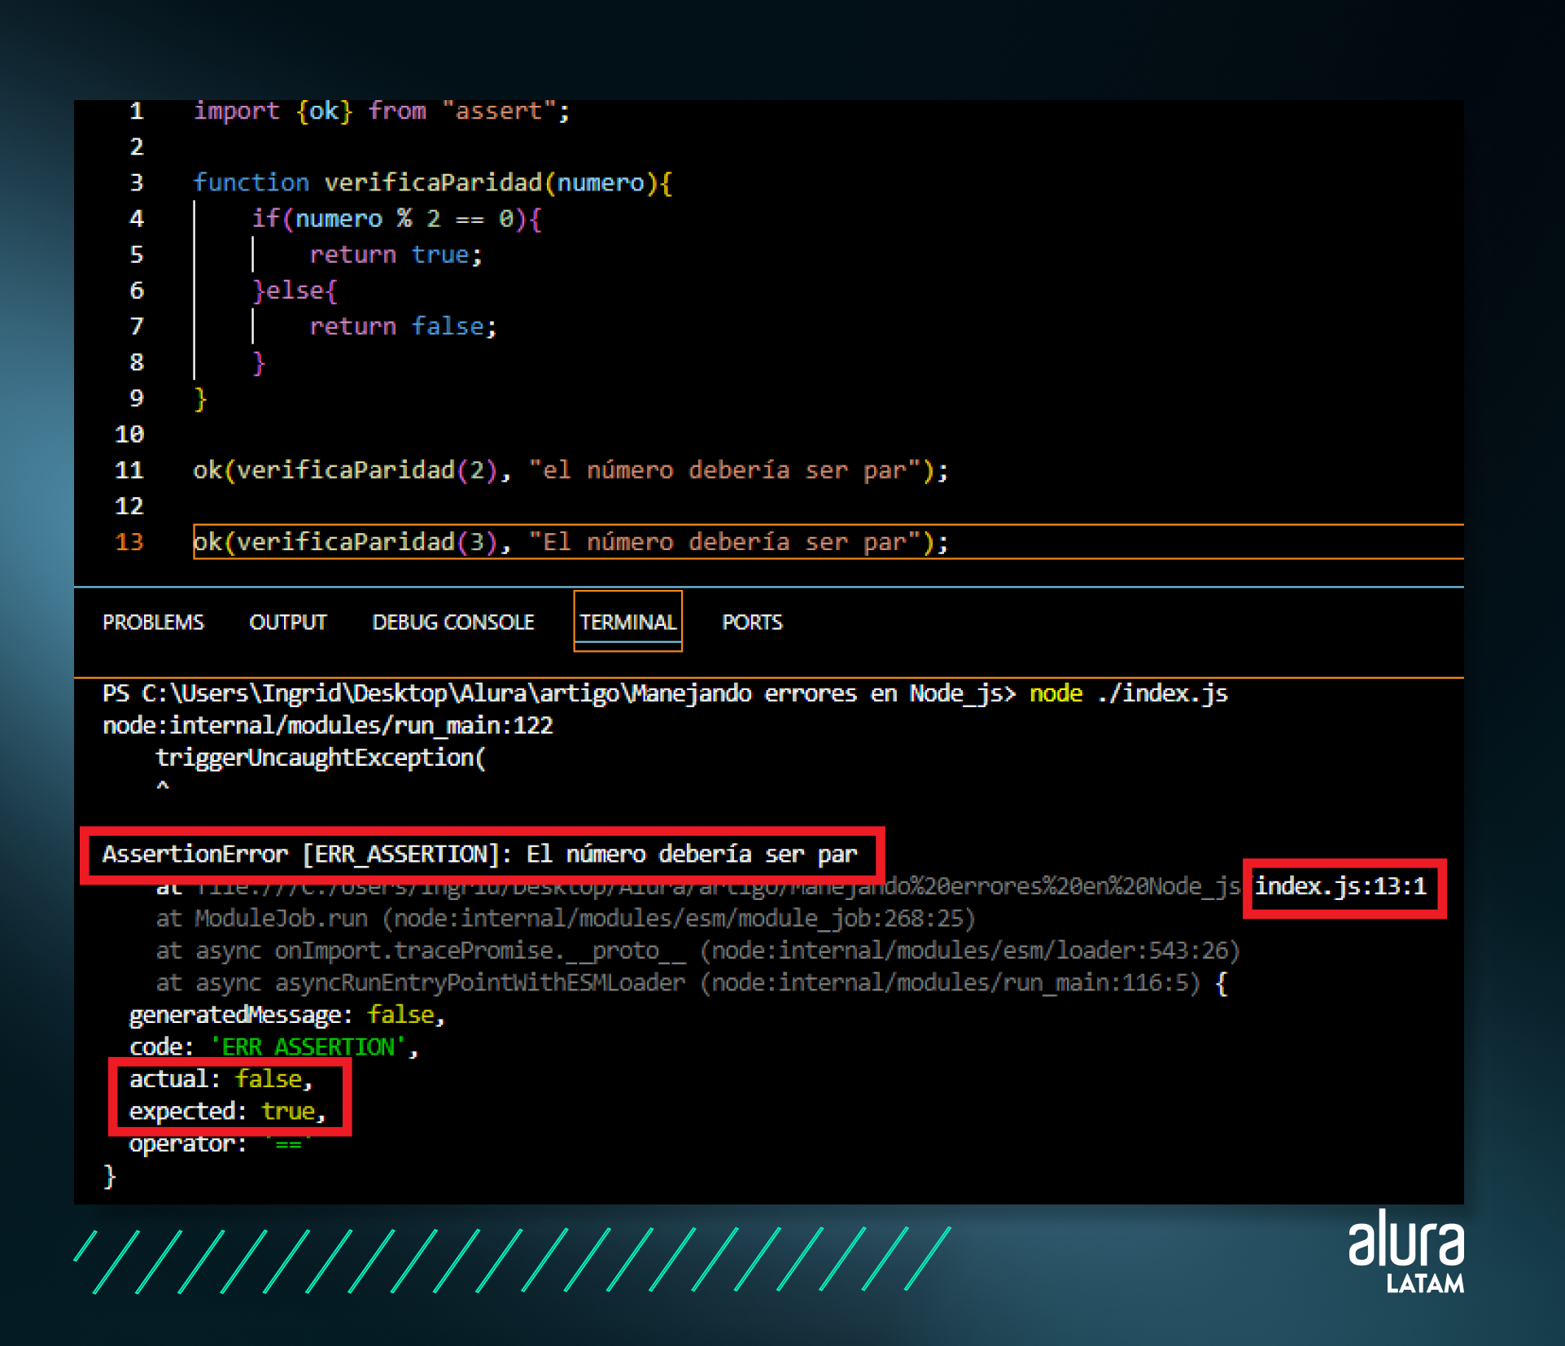Image resolution: width=1565 pixels, height=1346 pixels.
Task: Click the 'index.js:13:1' file location
Action: click(x=1341, y=886)
